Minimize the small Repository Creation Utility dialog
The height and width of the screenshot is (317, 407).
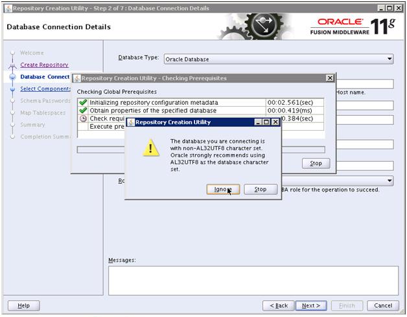point(257,122)
